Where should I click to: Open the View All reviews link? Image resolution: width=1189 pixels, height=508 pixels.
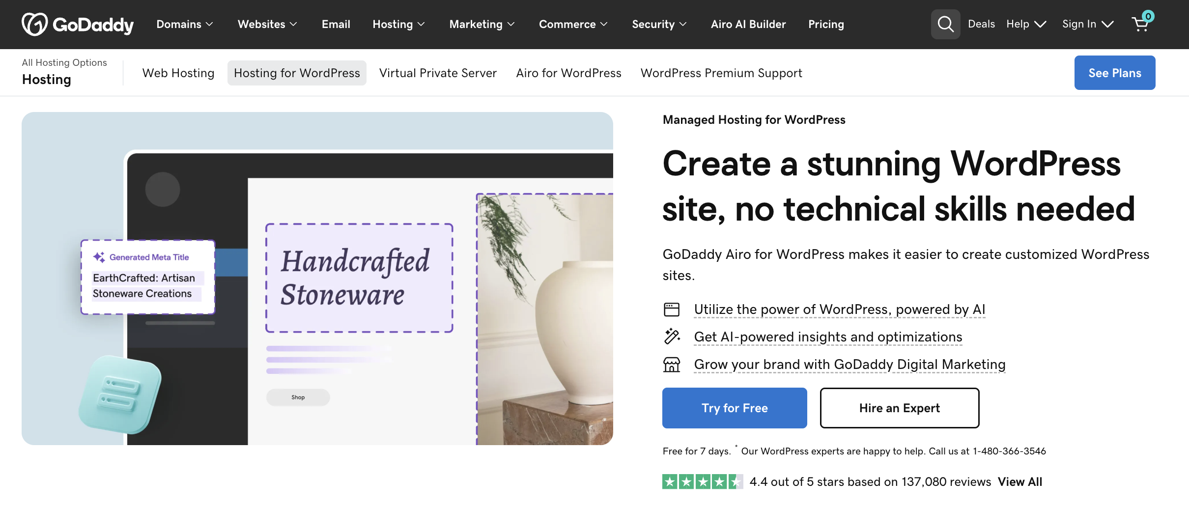(x=1020, y=481)
